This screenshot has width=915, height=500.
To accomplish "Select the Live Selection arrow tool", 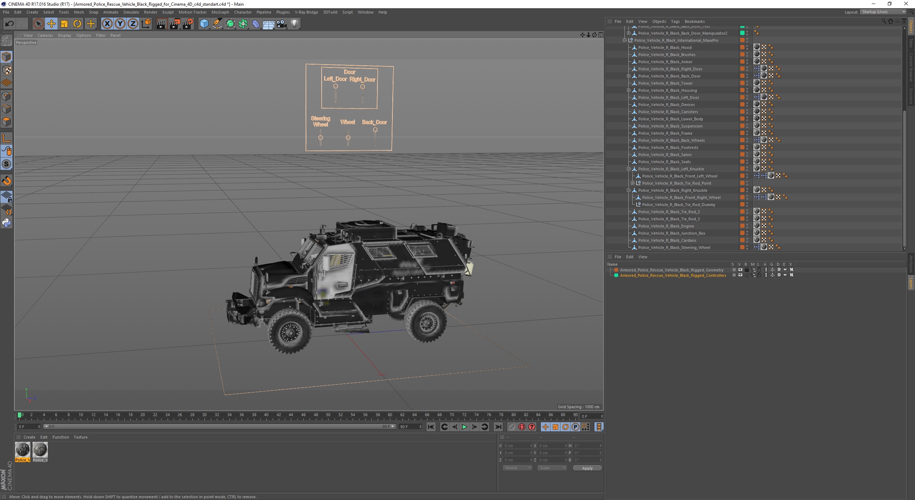I will [x=38, y=24].
